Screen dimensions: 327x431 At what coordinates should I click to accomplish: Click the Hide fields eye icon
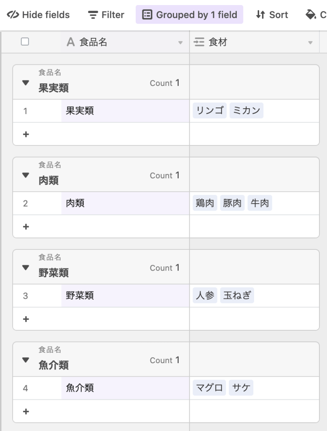(x=13, y=15)
